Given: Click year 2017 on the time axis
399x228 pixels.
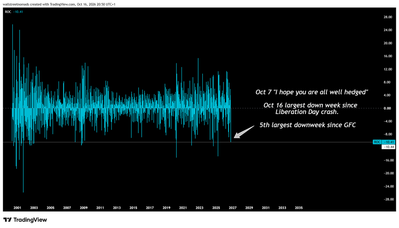Looking at the screenshot, I should click(x=150, y=208).
